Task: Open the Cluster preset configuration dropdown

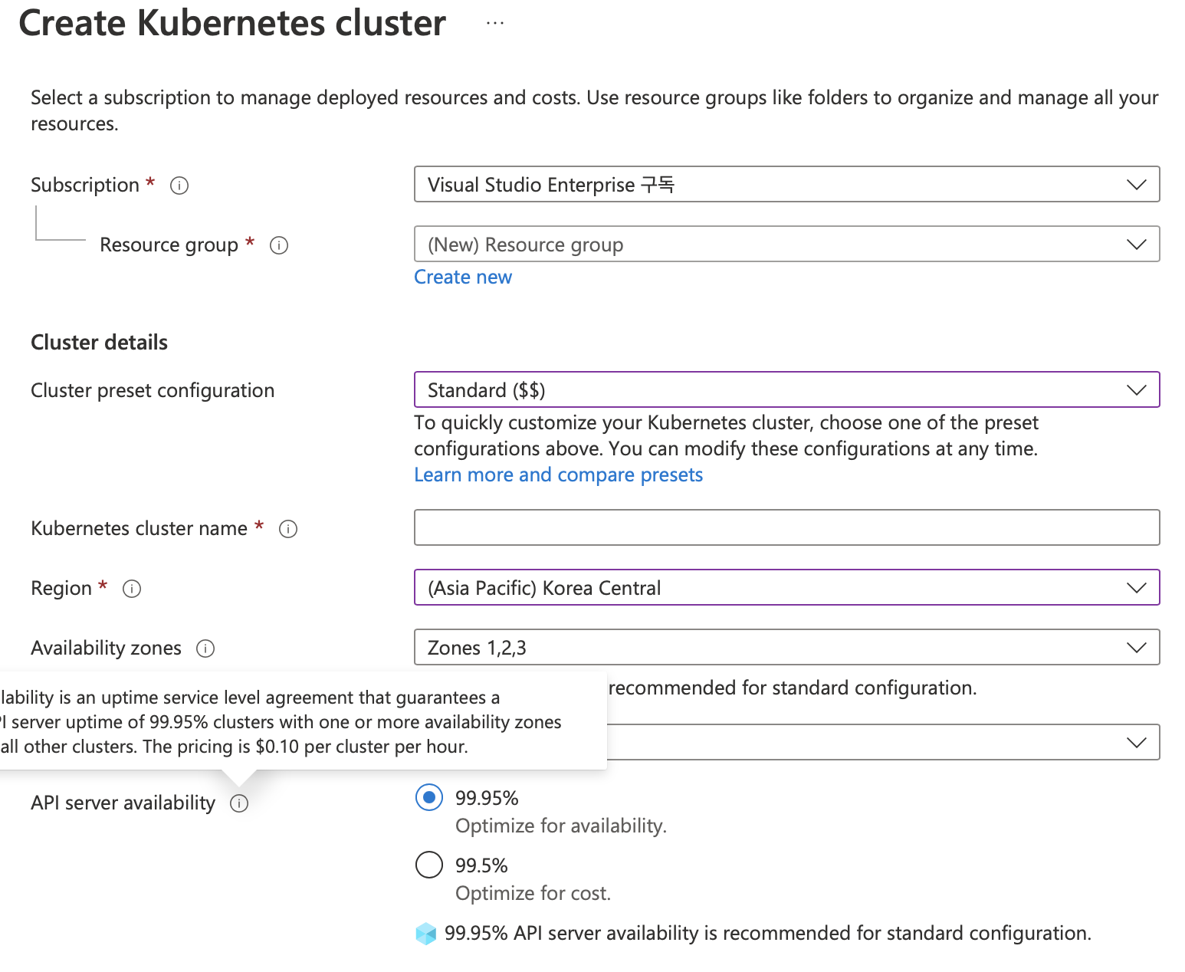Action: 786,390
